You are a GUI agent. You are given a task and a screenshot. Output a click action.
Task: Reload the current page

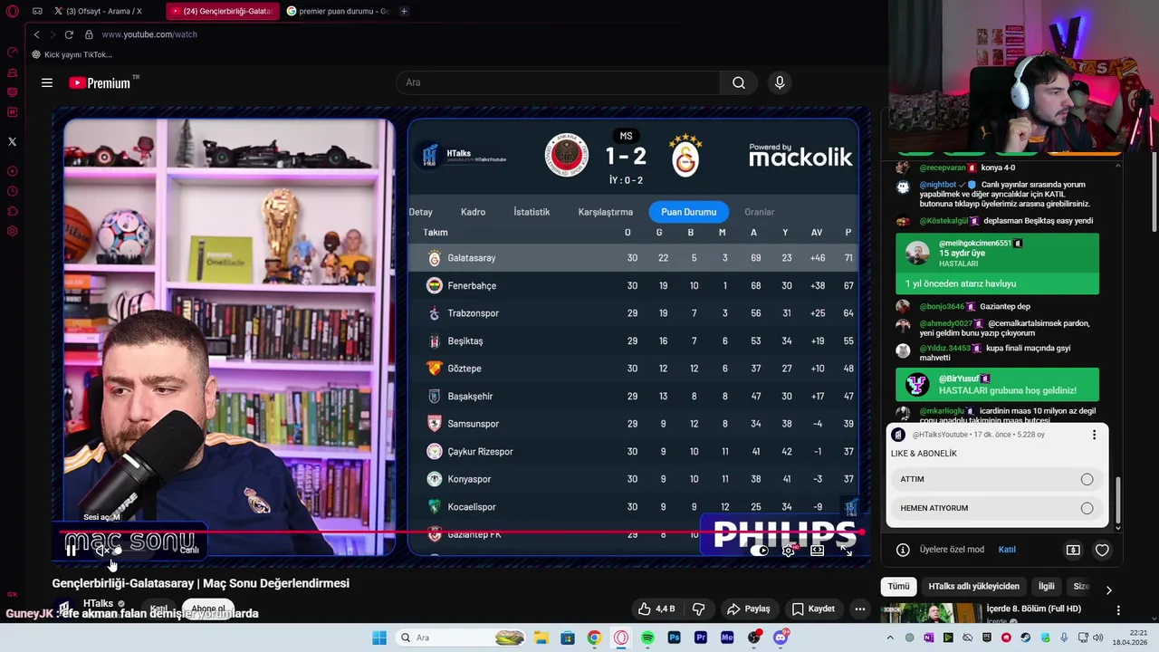[69, 34]
